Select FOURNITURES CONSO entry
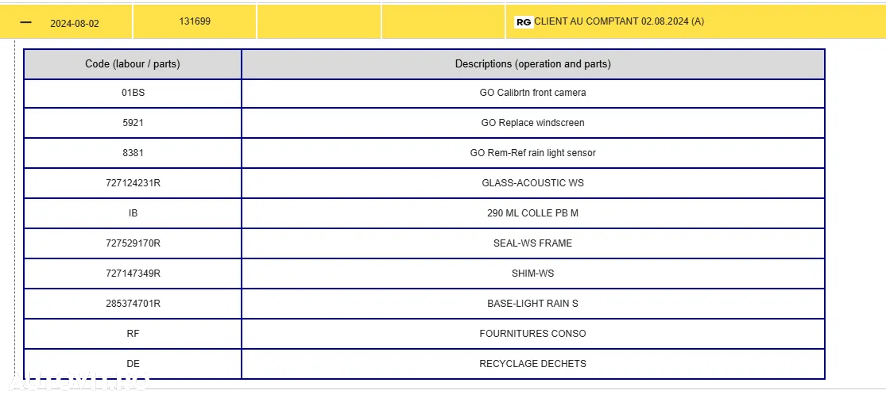886x398 pixels. click(x=533, y=334)
